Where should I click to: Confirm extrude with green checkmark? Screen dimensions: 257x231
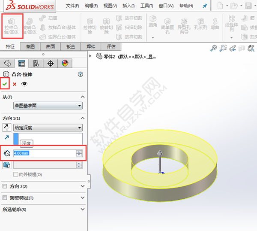(x=5, y=84)
